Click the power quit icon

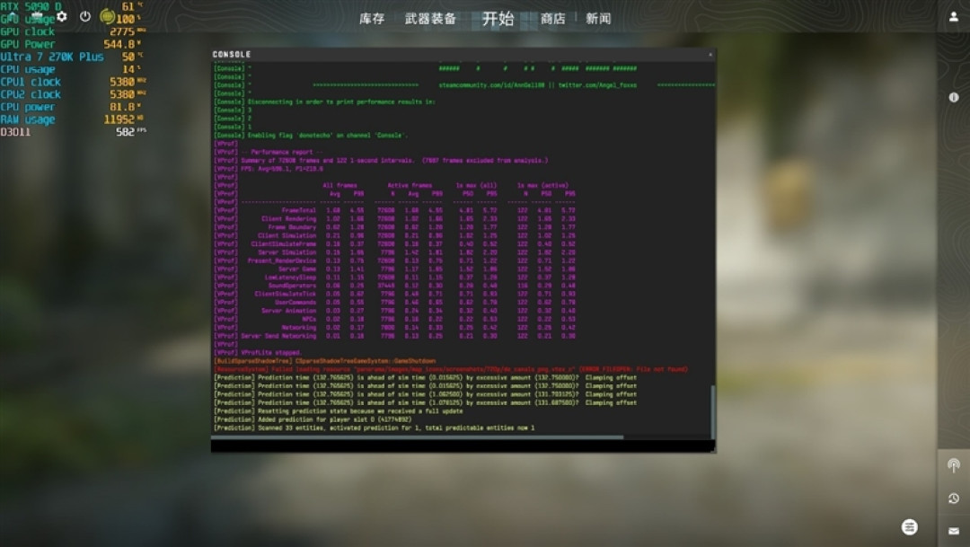(x=85, y=17)
